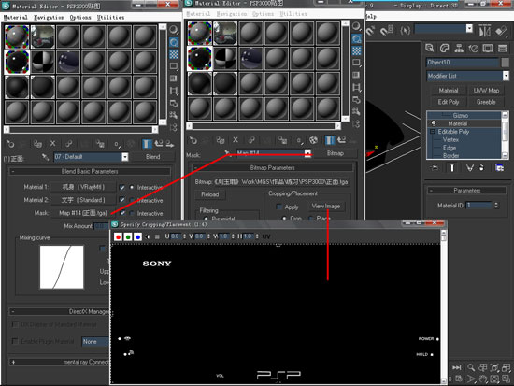Toggle Material 1 use checkbox
The height and width of the screenshot is (386, 514).
tap(121, 187)
